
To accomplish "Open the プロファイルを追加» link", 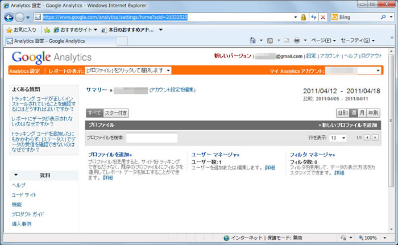I will point(110,155).
